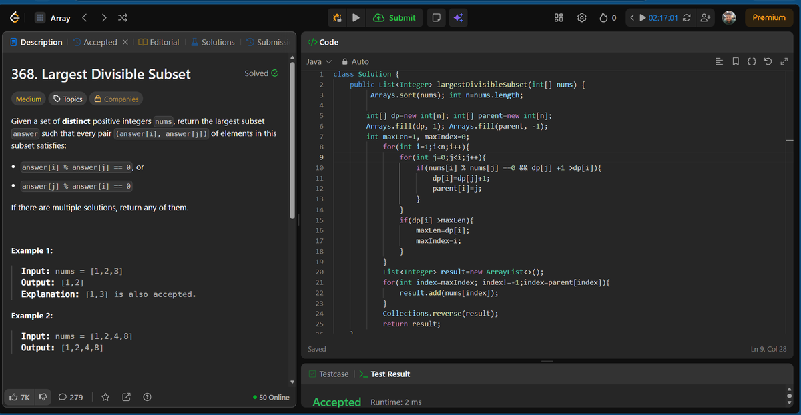Switch to the Accepted tab
Viewport: 801px width, 415px height.
pos(95,42)
